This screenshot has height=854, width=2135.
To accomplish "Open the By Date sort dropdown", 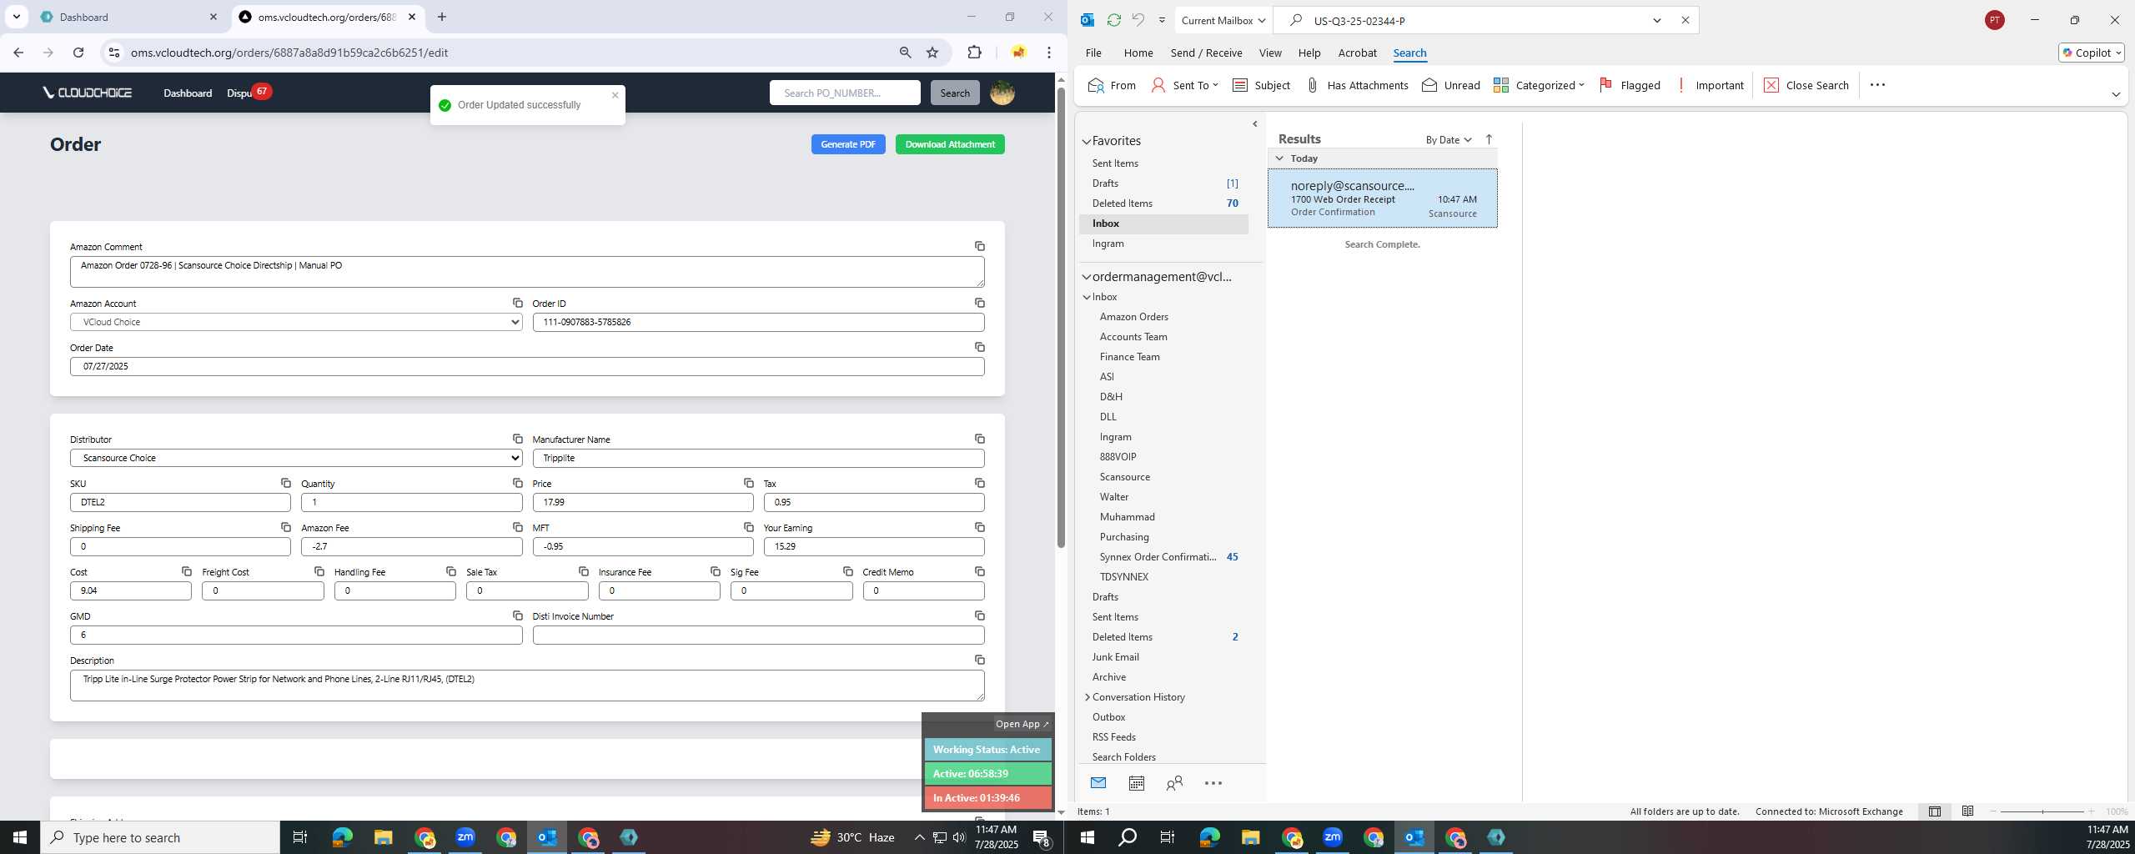I will 1449,139.
